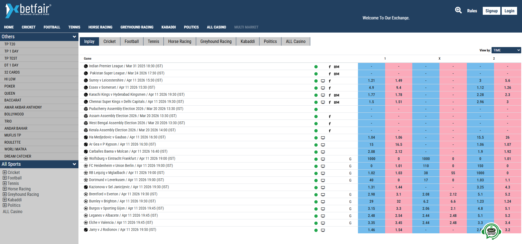The height and width of the screenshot is (244, 522).
Task: Click the fancy 'f' icon for Indian Premier League
Action: coord(329,67)
